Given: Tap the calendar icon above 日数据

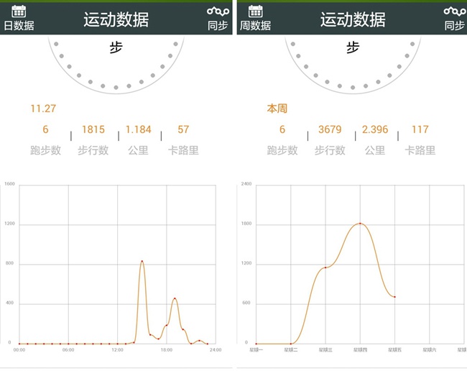Looking at the screenshot, I should point(19,10).
